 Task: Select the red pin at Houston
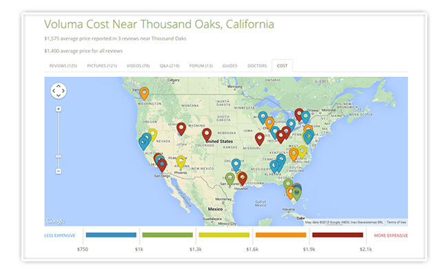[x=243, y=179]
